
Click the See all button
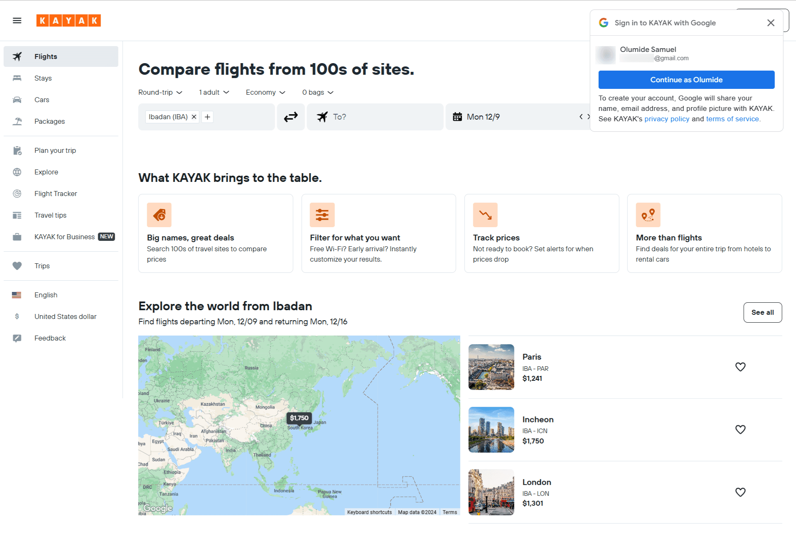coord(762,312)
